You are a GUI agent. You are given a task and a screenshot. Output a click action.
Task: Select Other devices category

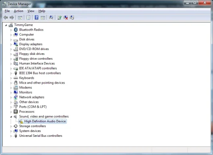click(x=29, y=102)
